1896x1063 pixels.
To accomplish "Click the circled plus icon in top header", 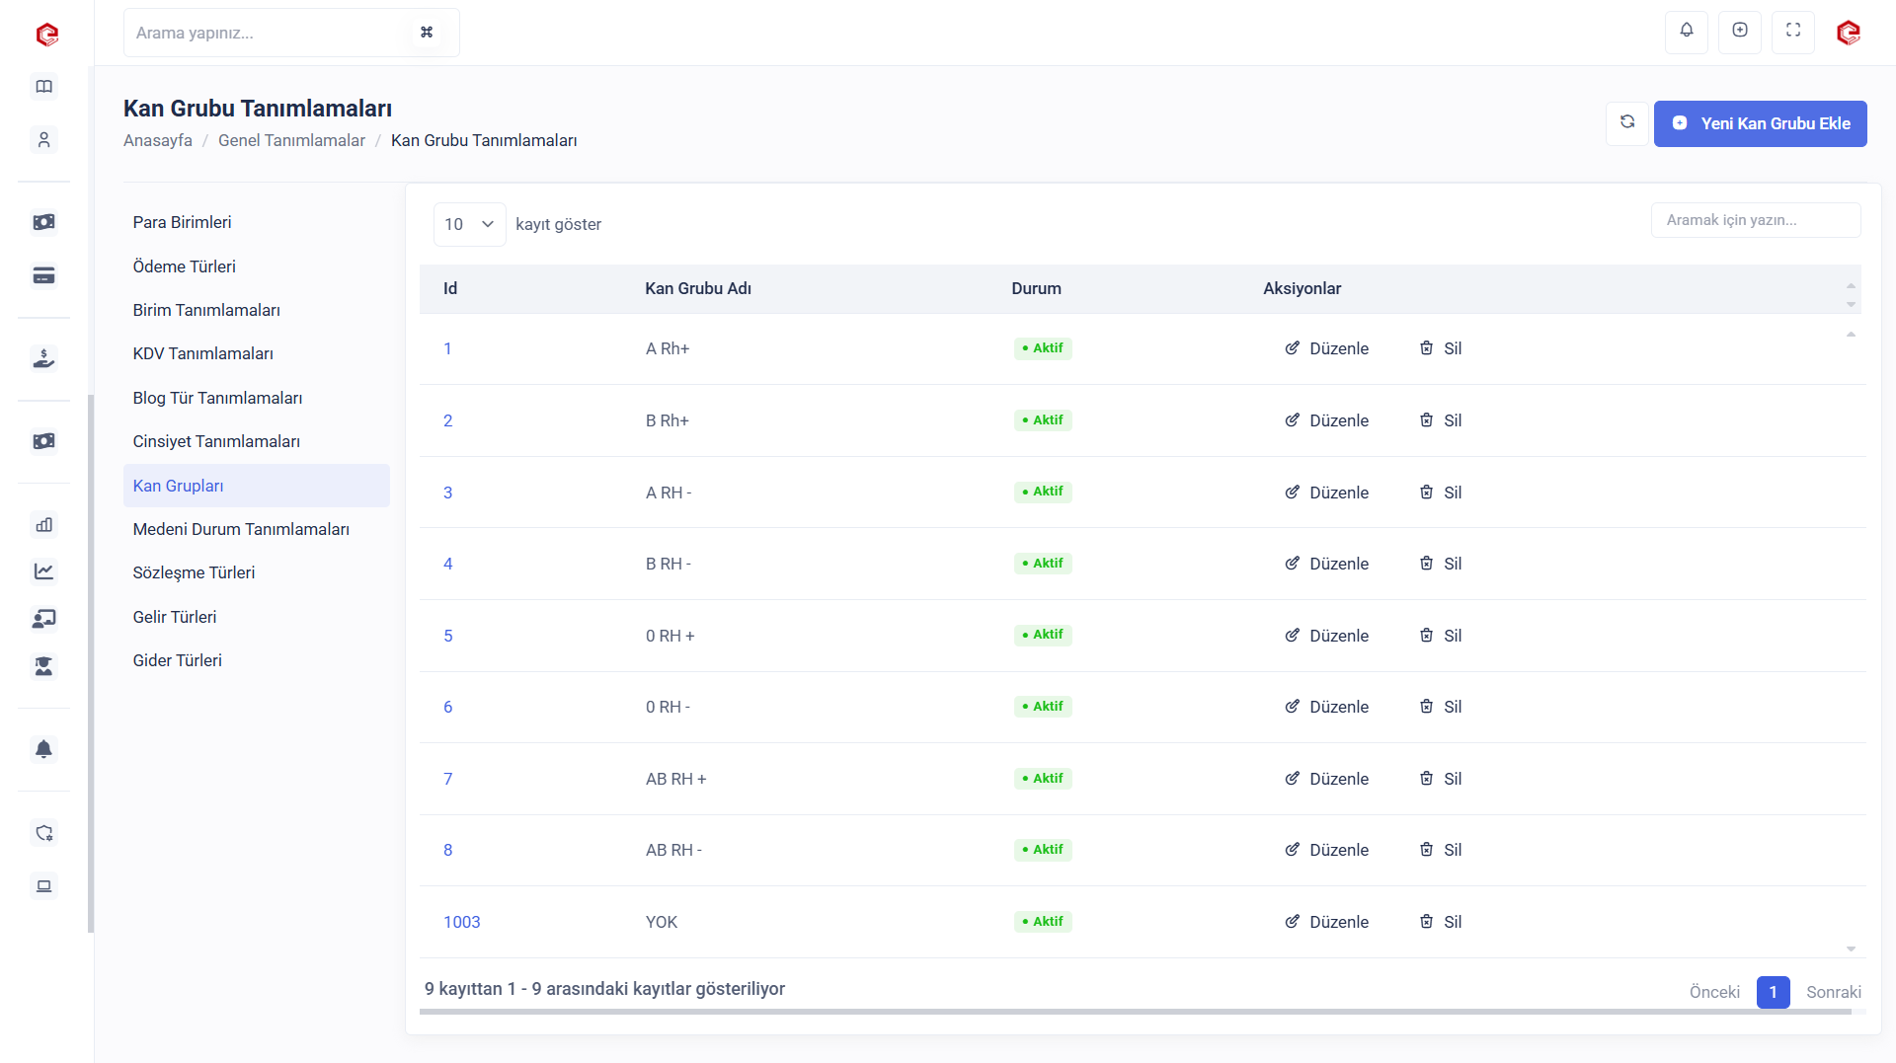I will (1740, 32).
